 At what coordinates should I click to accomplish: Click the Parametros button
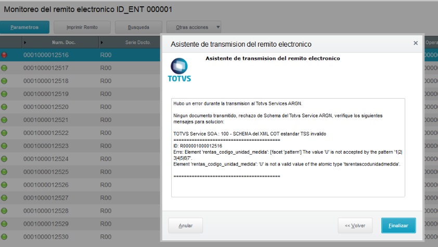click(x=24, y=28)
